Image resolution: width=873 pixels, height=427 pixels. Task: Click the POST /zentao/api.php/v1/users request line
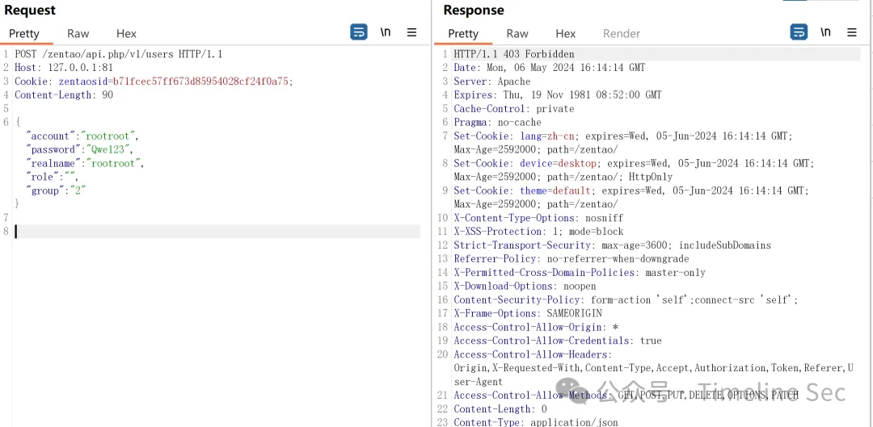118,54
